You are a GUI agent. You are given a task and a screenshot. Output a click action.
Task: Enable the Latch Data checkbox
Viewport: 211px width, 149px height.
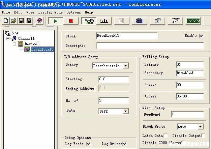165,136
